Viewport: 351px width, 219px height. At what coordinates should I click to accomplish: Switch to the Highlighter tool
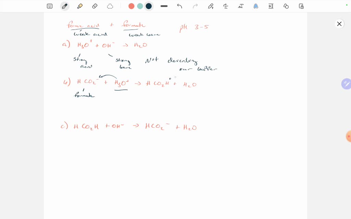tap(80, 6)
